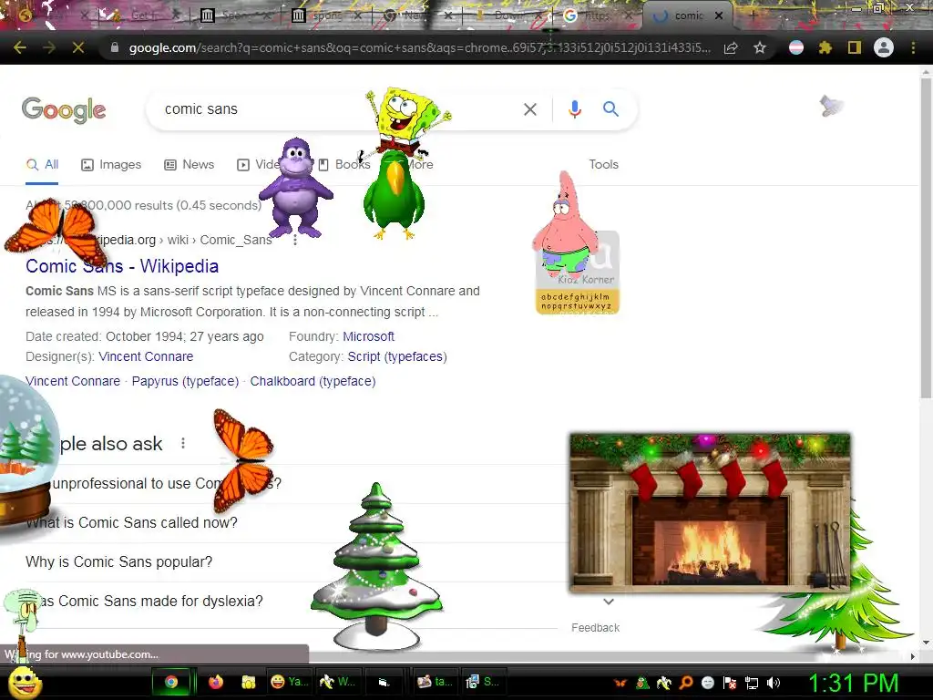Screen dimensions: 933x700
Task: Click inside the 'comic sans' search field
Action: [x=333, y=109]
